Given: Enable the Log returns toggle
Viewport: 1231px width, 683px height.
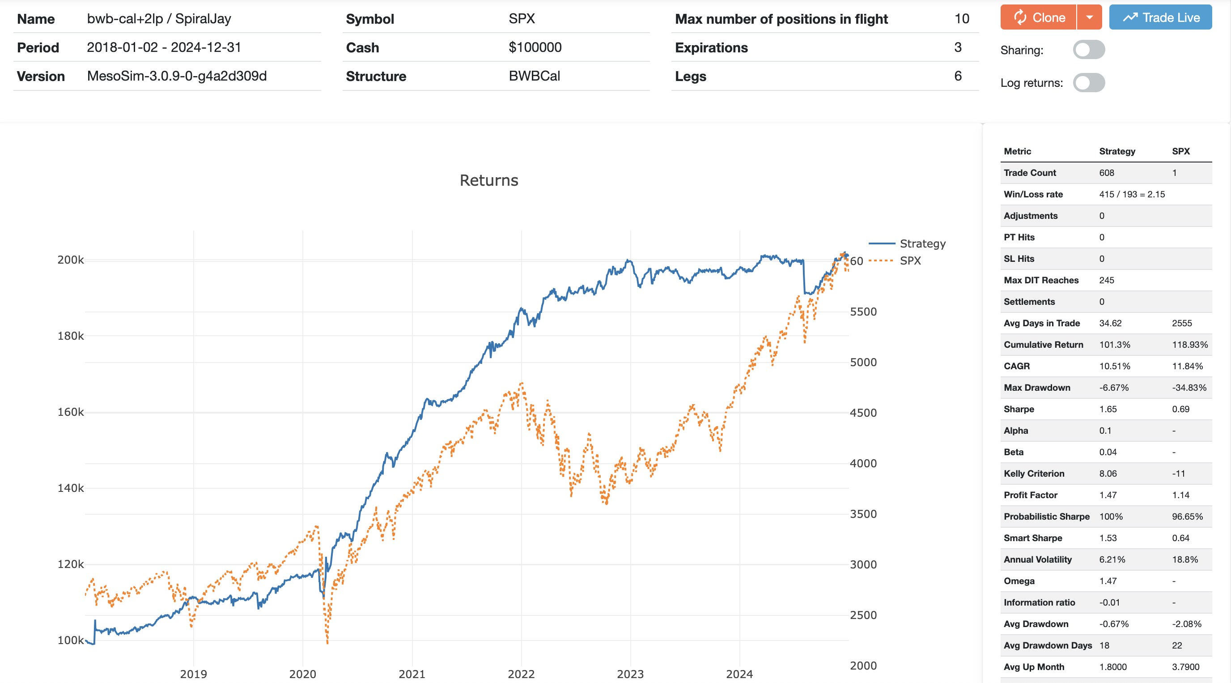Looking at the screenshot, I should [x=1089, y=82].
